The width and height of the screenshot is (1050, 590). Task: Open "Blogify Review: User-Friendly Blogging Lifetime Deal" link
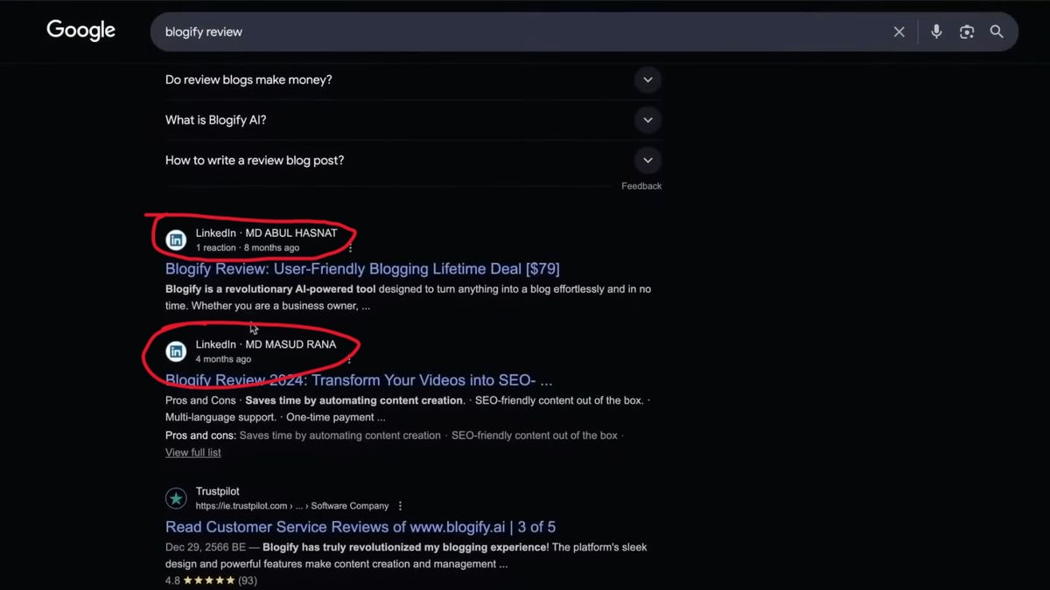click(x=362, y=268)
